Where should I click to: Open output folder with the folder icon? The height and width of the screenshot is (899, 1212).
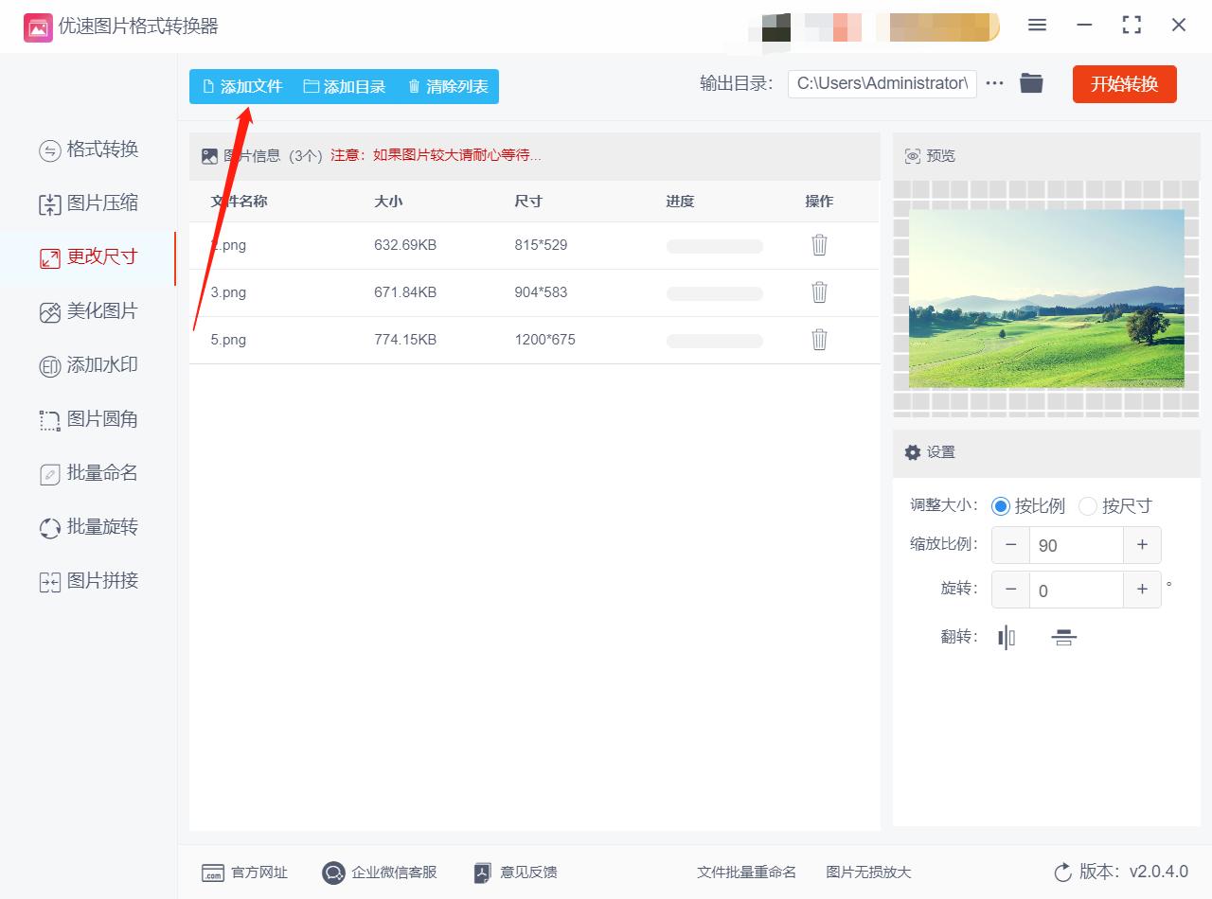point(1031,83)
